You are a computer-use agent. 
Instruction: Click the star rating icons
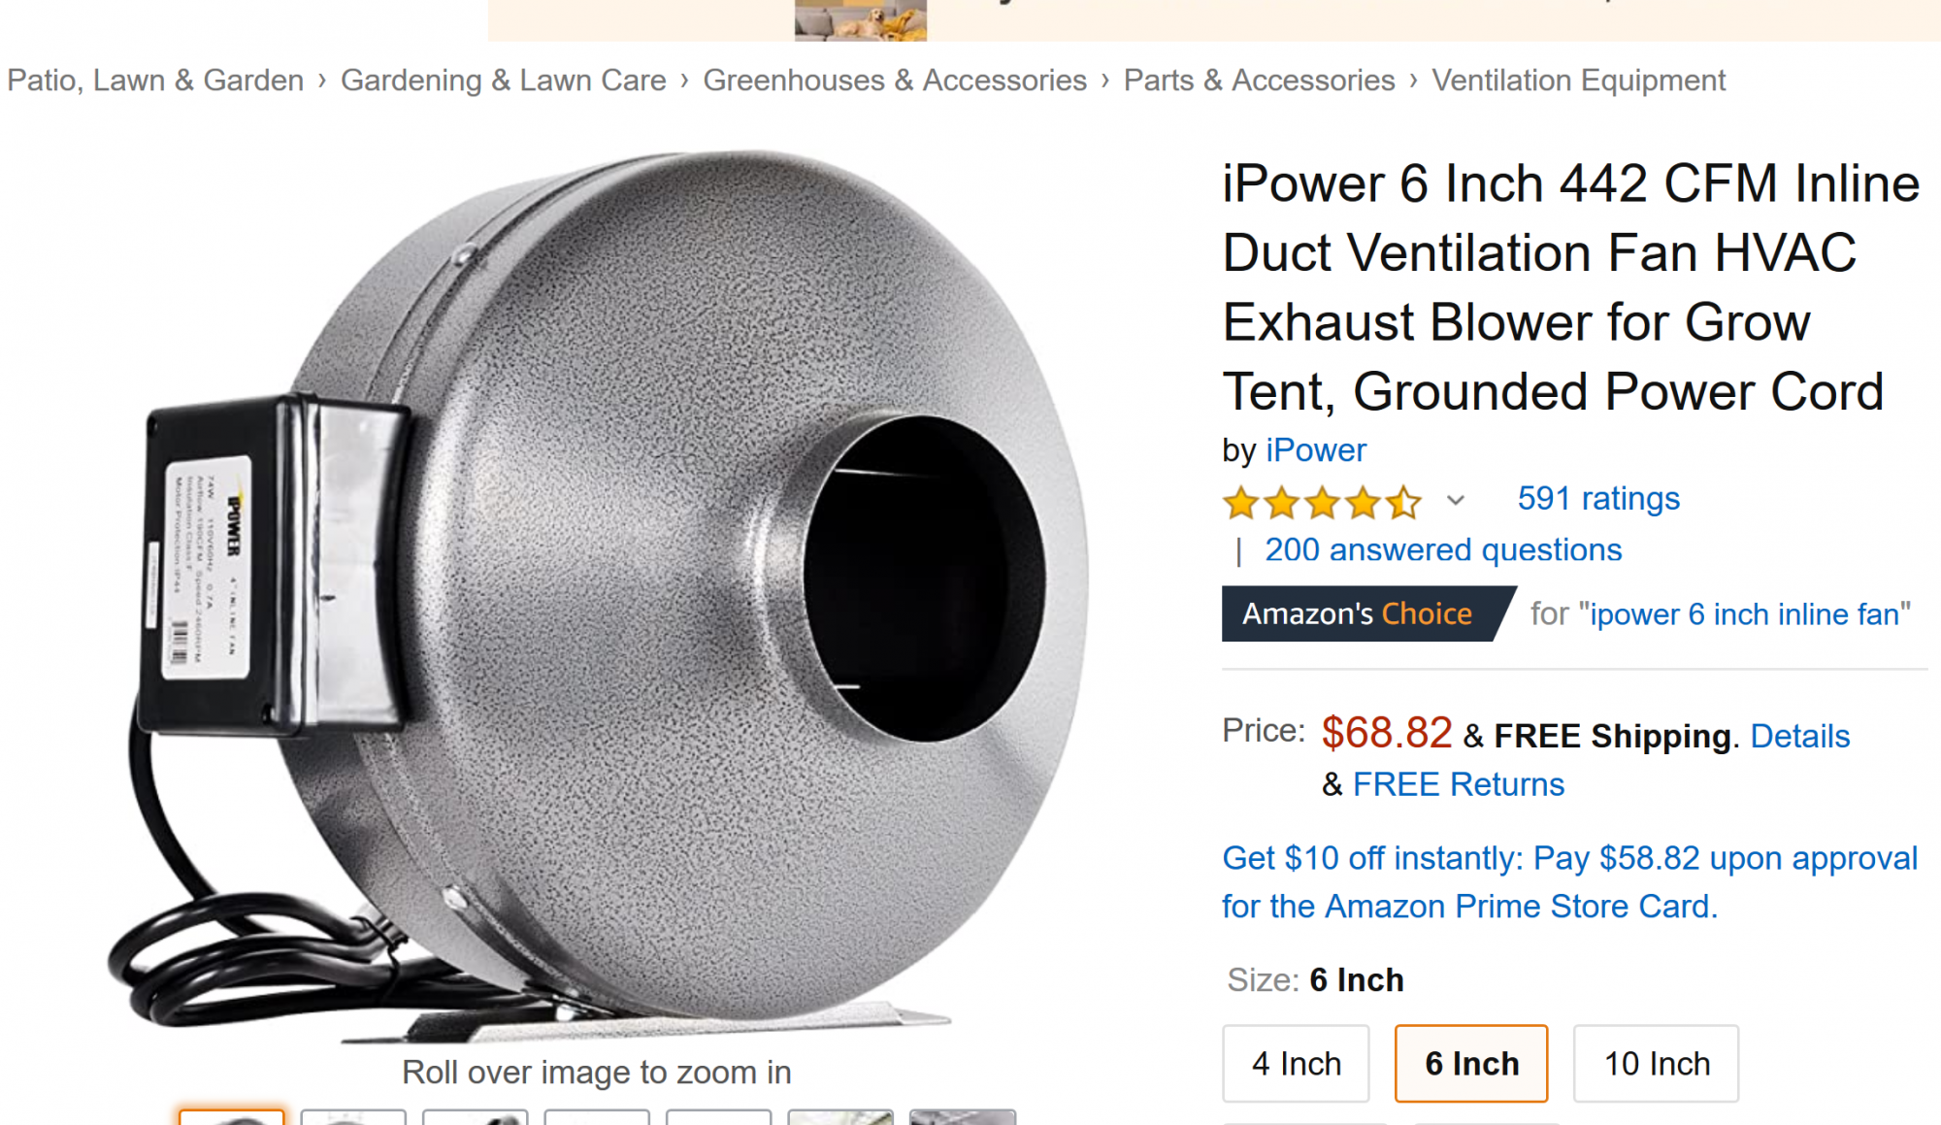coord(1322,502)
